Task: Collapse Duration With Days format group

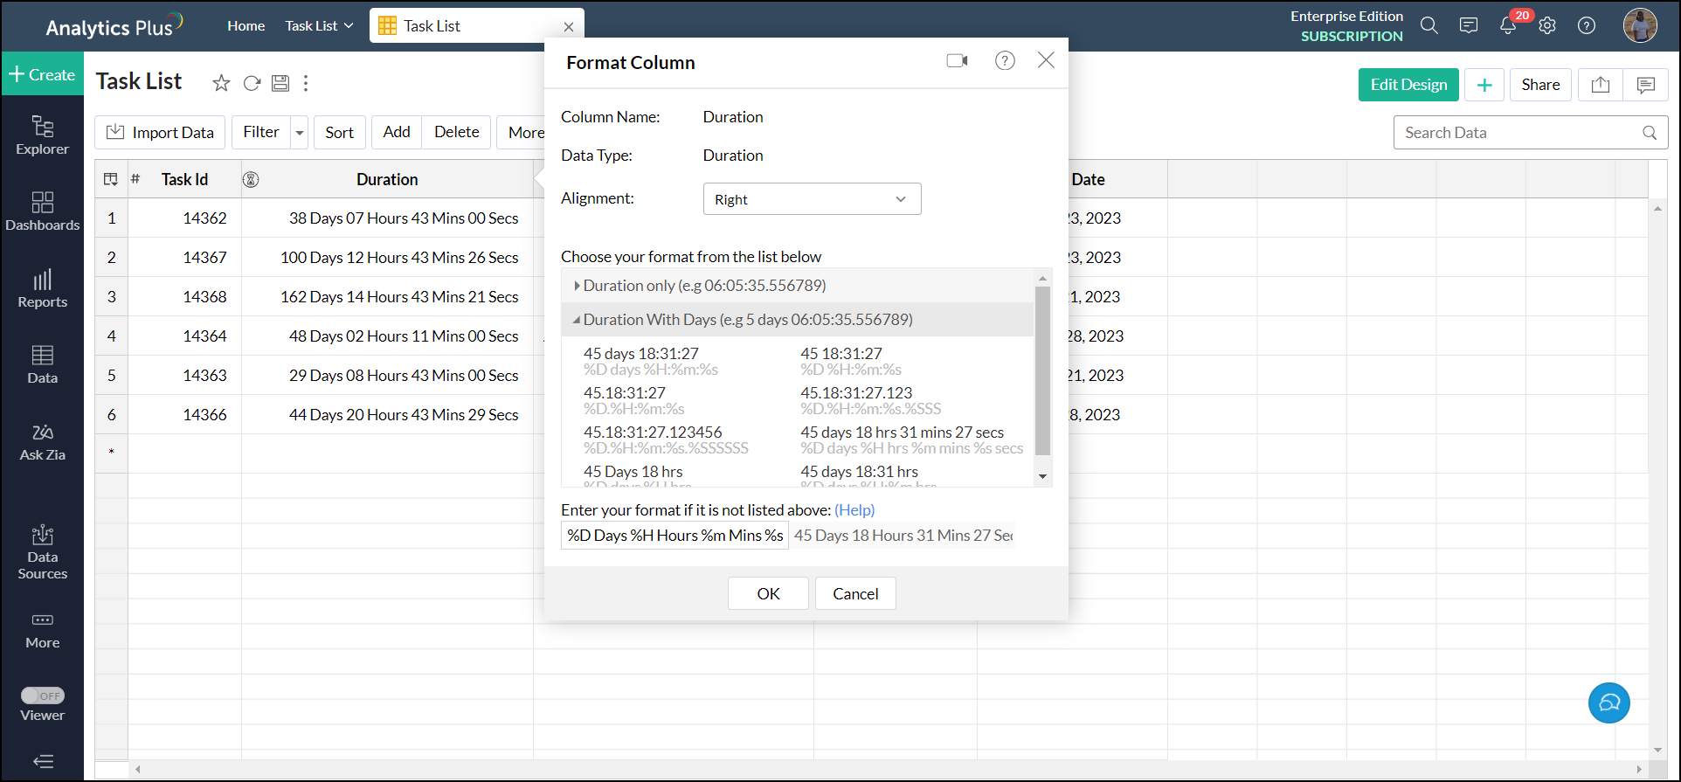Action: tap(577, 320)
